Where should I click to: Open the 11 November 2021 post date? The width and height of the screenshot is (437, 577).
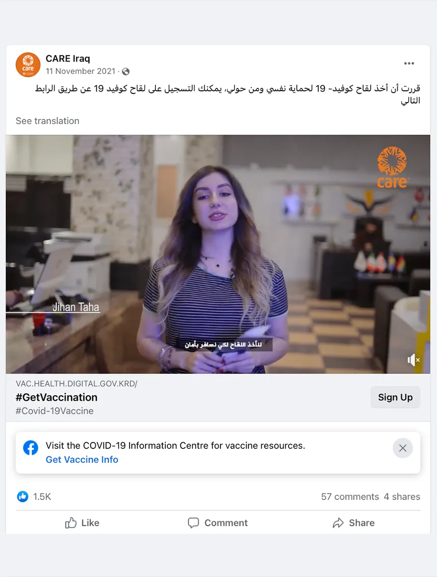tap(80, 72)
